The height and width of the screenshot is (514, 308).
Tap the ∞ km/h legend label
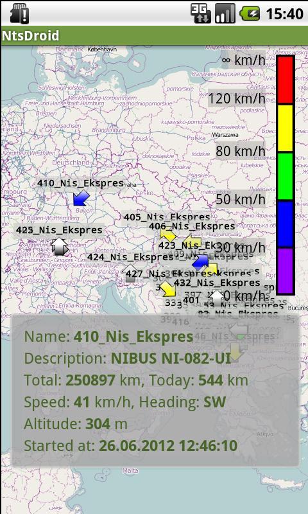point(243,60)
